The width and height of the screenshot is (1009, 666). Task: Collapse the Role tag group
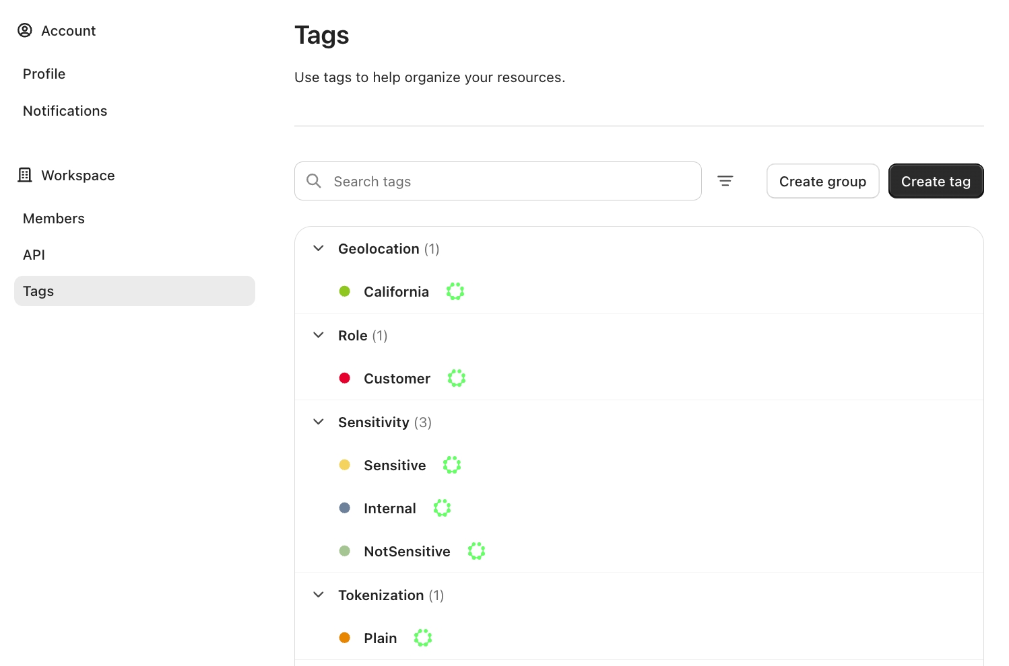pyautogui.click(x=319, y=335)
